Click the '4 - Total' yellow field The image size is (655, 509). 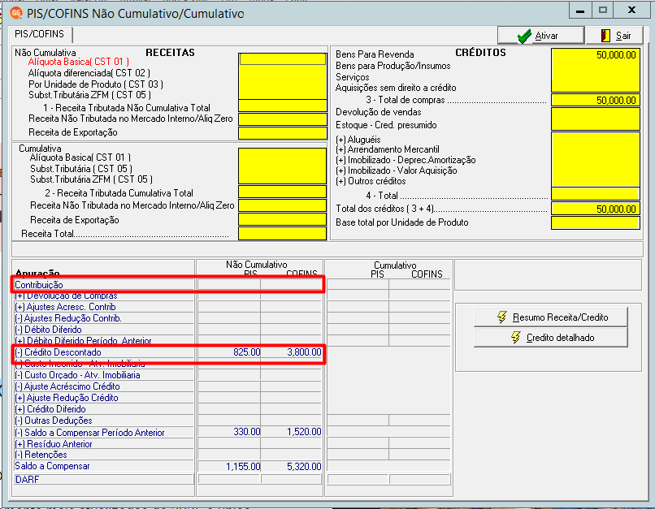point(595,194)
